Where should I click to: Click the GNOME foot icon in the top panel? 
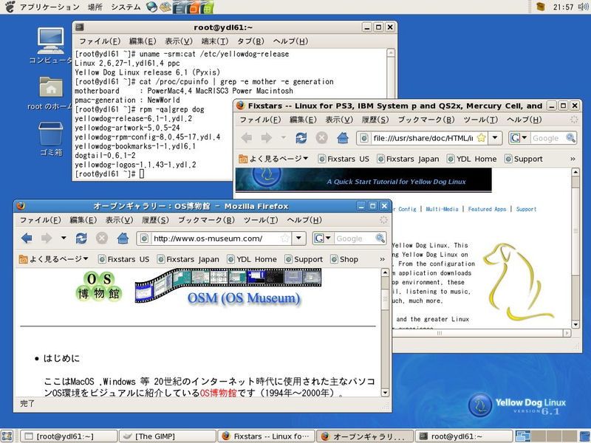click(x=10, y=7)
